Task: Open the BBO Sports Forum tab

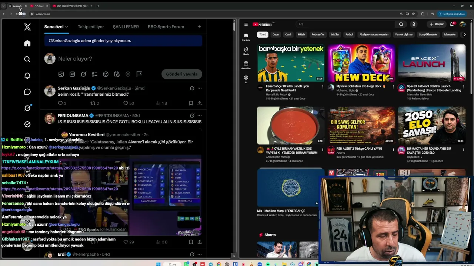Action: pyautogui.click(x=166, y=27)
